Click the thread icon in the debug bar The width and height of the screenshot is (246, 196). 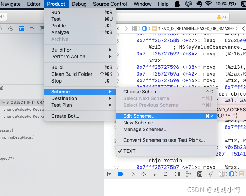pyautogui.click(x=232, y=174)
